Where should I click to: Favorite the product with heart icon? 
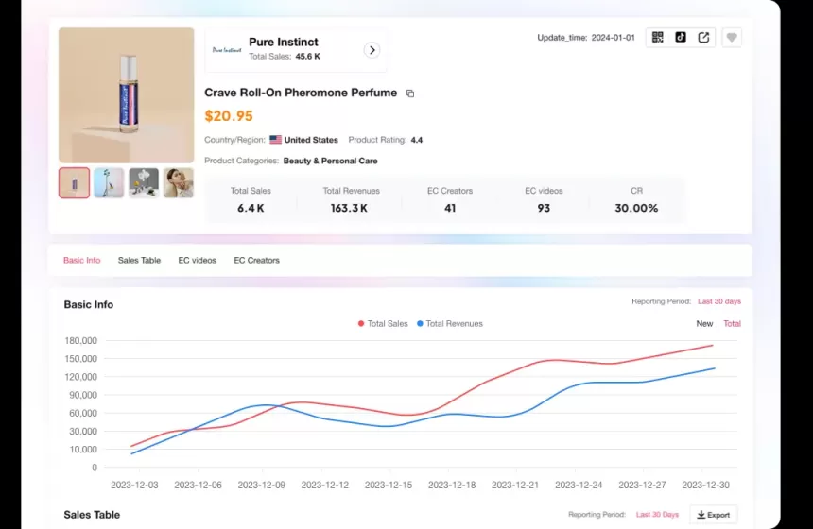pyautogui.click(x=732, y=38)
